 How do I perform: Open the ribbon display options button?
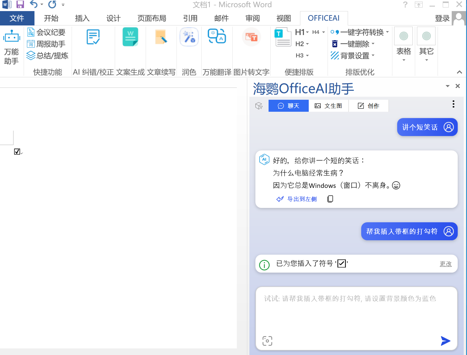[x=419, y=4]
